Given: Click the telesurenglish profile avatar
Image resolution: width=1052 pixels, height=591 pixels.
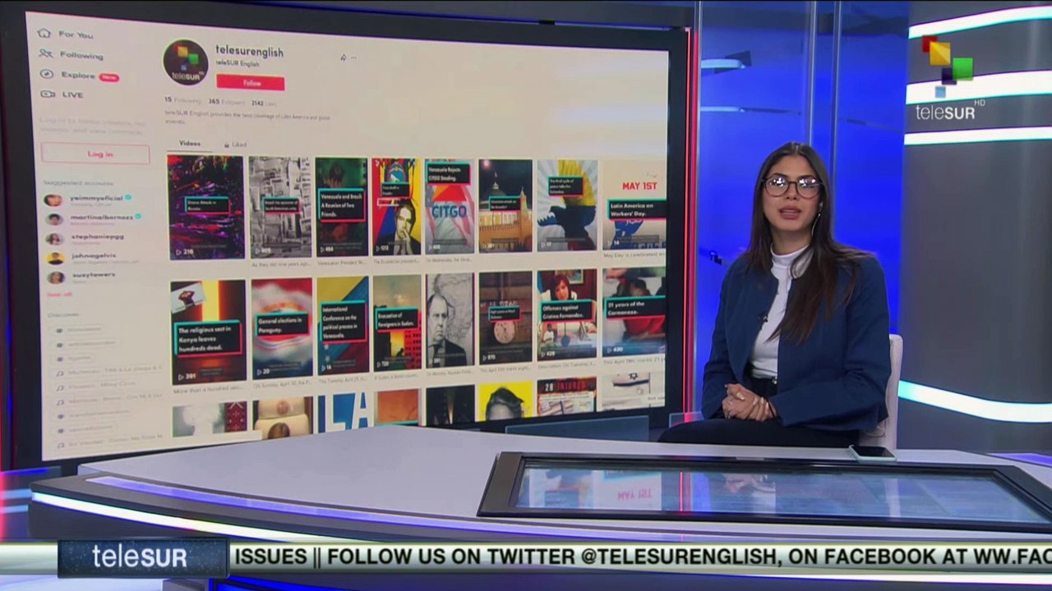Looking at the screenshot, I should click(185, 62).
